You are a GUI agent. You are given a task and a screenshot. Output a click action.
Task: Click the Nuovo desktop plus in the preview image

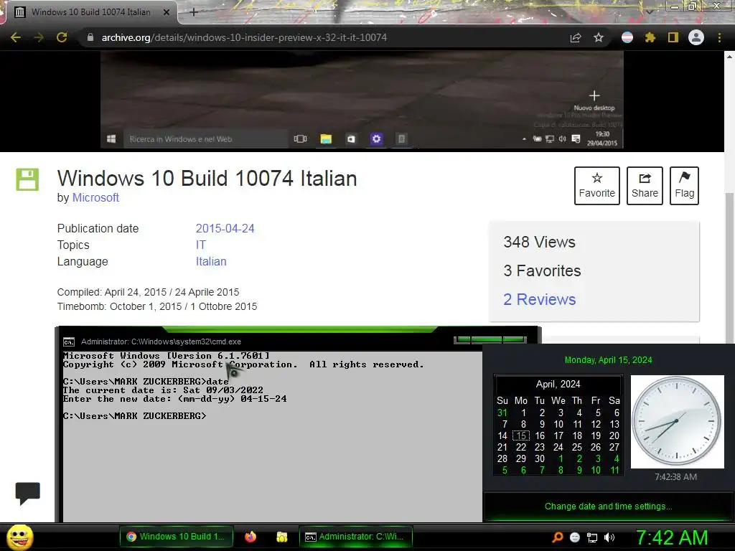click(594, 95)
